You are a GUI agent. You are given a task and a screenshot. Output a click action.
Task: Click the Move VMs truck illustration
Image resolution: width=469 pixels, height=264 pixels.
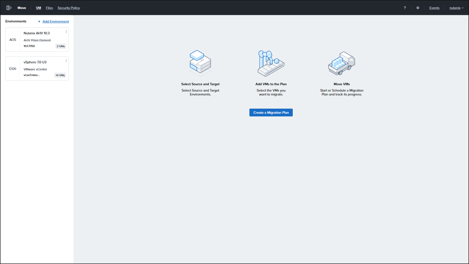(x=341, y=64)
